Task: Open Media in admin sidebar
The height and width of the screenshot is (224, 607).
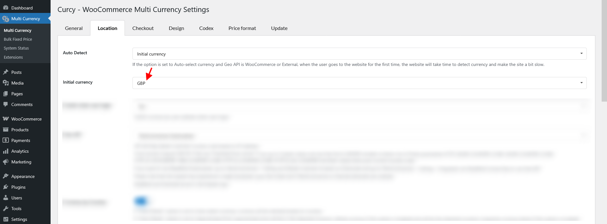Action: (x=25, y=83)
